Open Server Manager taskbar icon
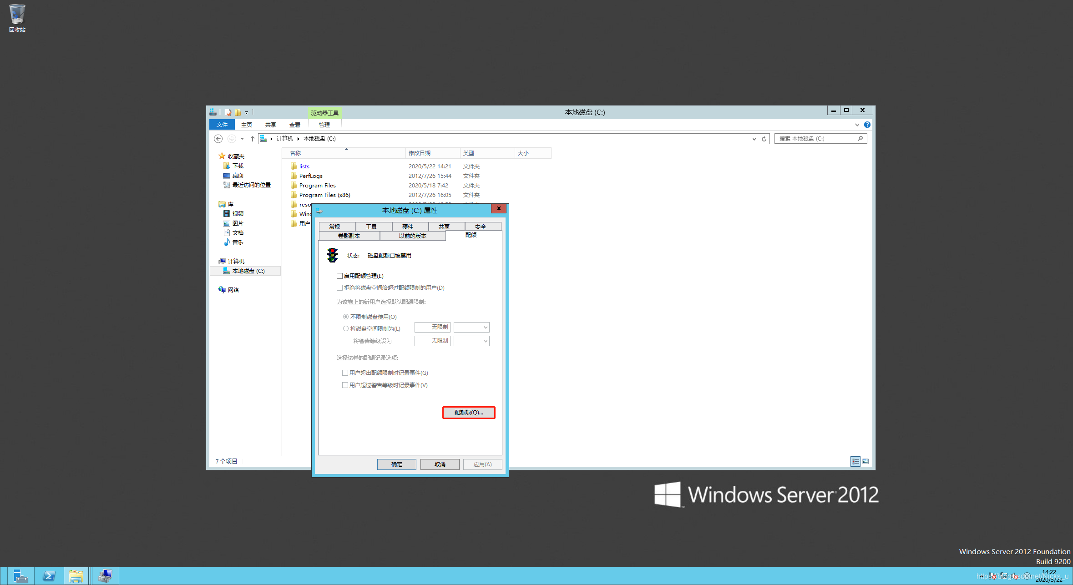 pyautogui.click(x=20, y=576)
